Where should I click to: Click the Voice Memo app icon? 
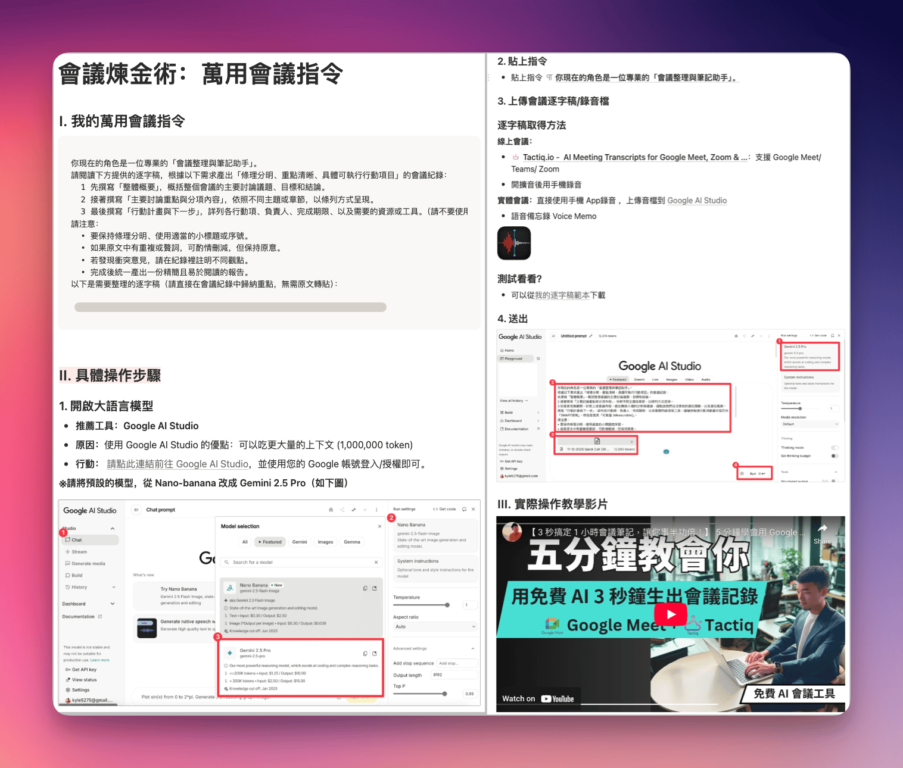(513, 243)
